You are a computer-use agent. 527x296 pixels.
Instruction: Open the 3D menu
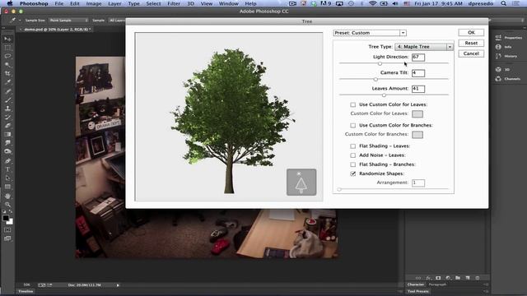[x=190, y=3]
